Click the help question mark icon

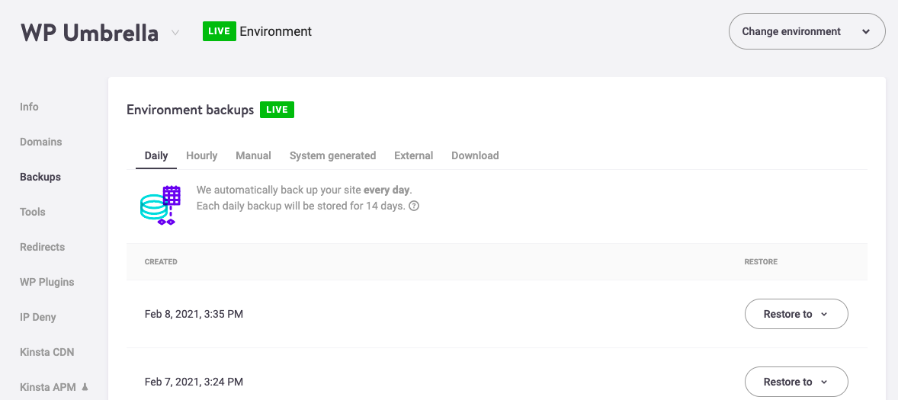coord(414,206)
